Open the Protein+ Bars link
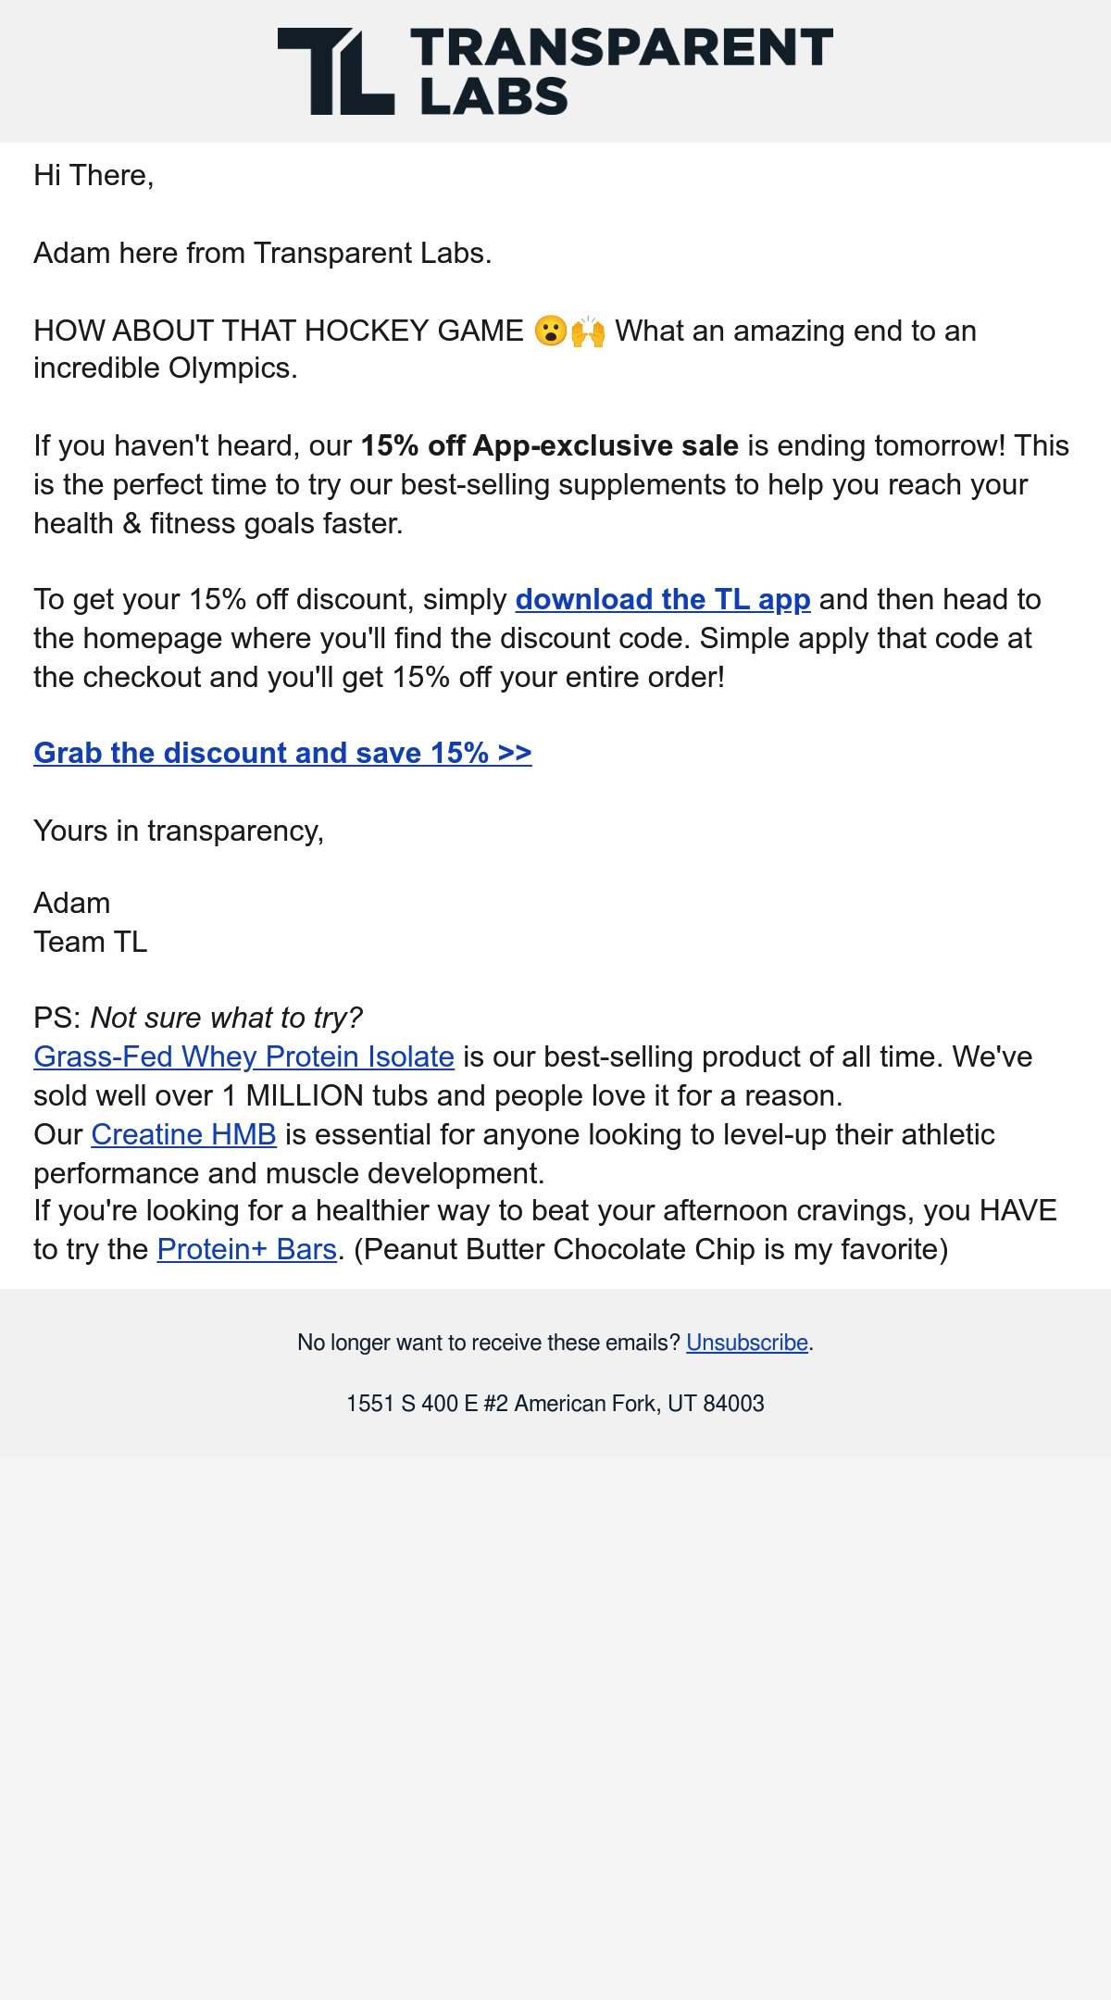Image resolution: width=1111 pixels, height=2000 pixels. coord(246,1249)
